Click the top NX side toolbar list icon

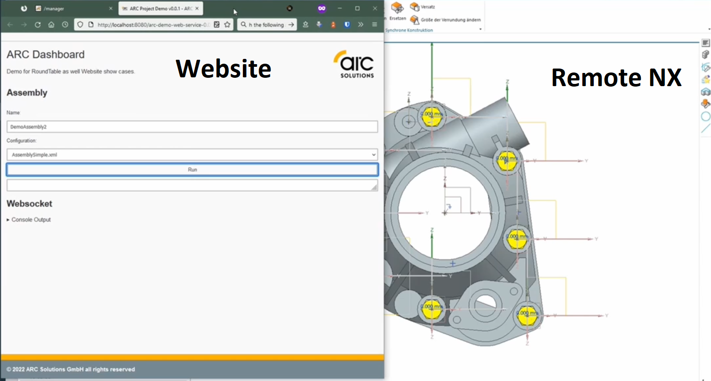coord(706,43)
